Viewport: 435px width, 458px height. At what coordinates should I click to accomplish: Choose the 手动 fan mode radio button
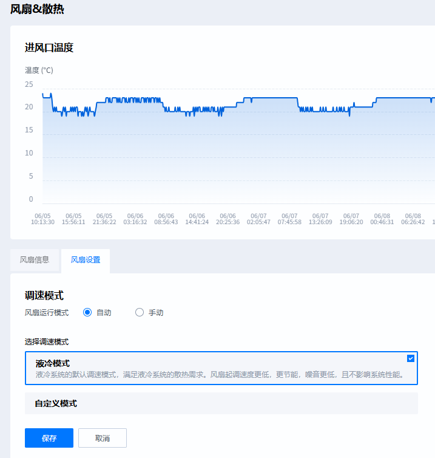pyautogui.click(x=140, y=312)
